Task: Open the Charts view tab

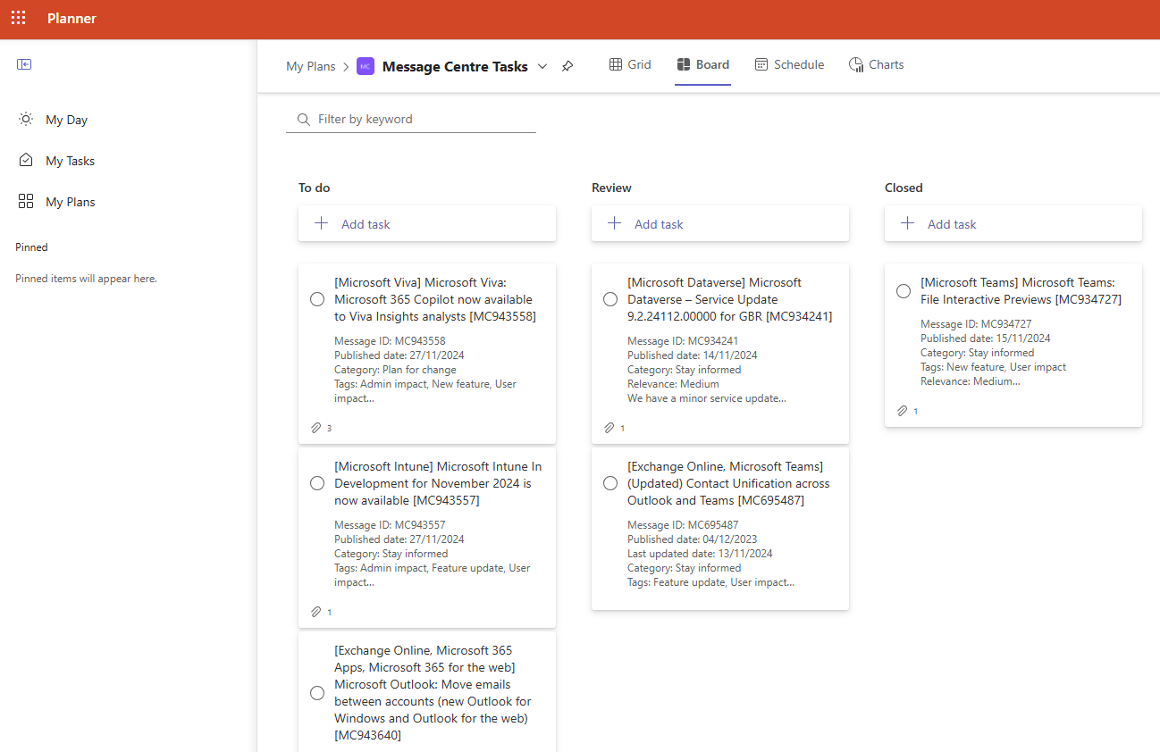Action: tap(876, 64)
